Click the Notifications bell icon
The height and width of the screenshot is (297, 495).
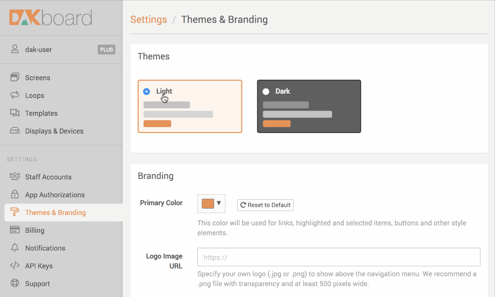[15, 248]
